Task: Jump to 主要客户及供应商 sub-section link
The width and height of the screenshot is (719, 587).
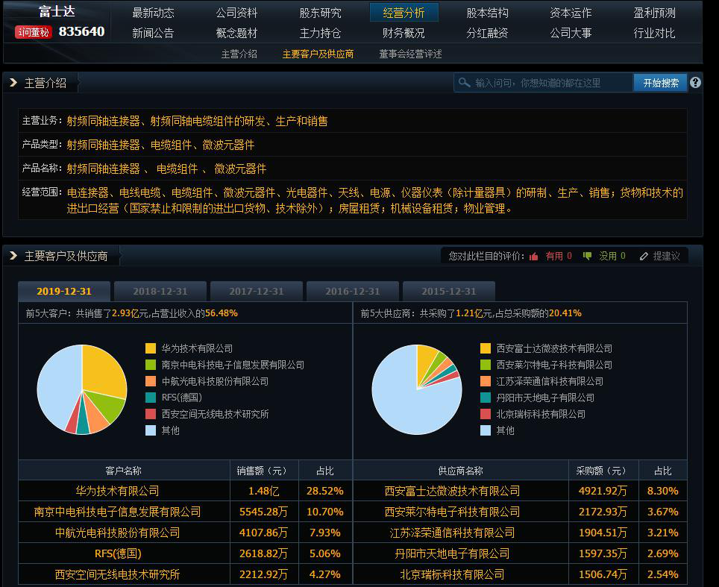Action: coord(318,54)
